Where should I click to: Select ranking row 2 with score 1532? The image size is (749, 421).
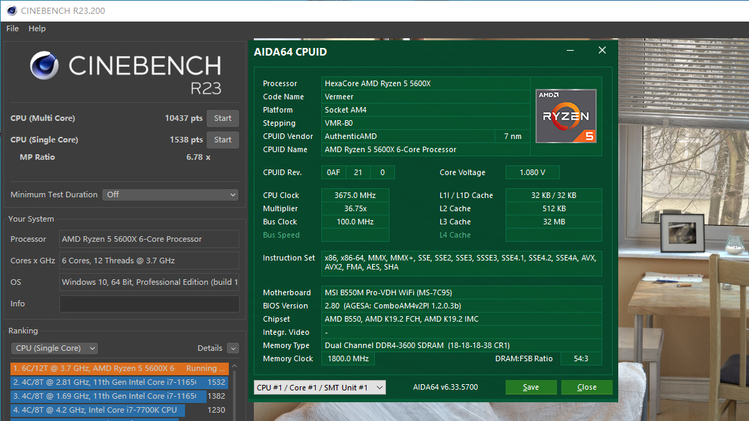(120, 382)
